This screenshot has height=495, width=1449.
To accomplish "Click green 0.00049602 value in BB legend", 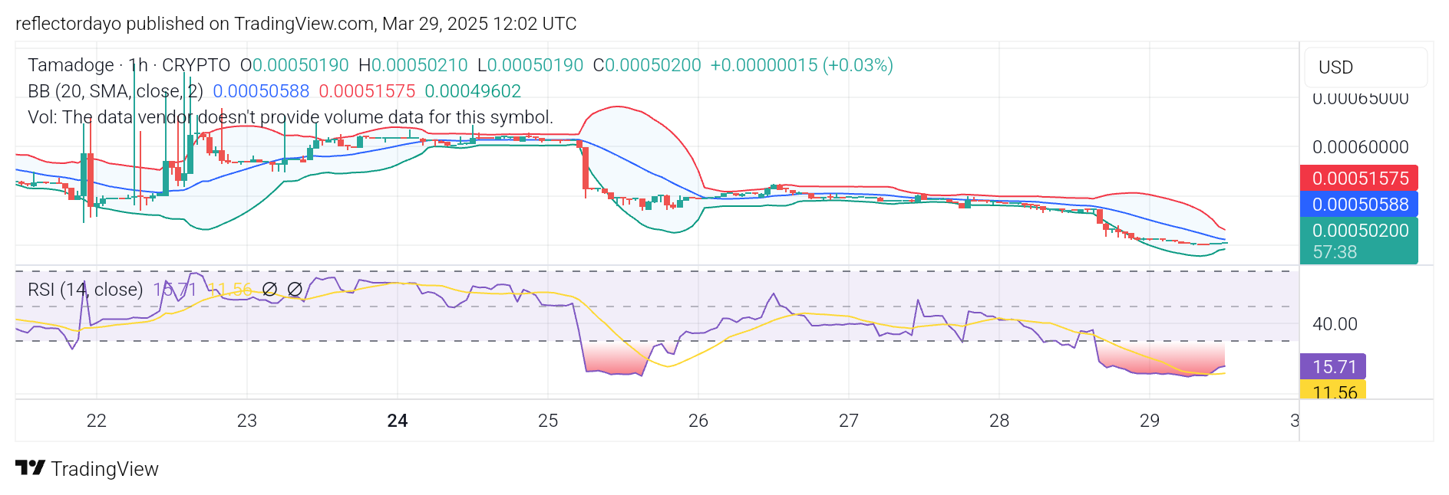I will point(473,91).
